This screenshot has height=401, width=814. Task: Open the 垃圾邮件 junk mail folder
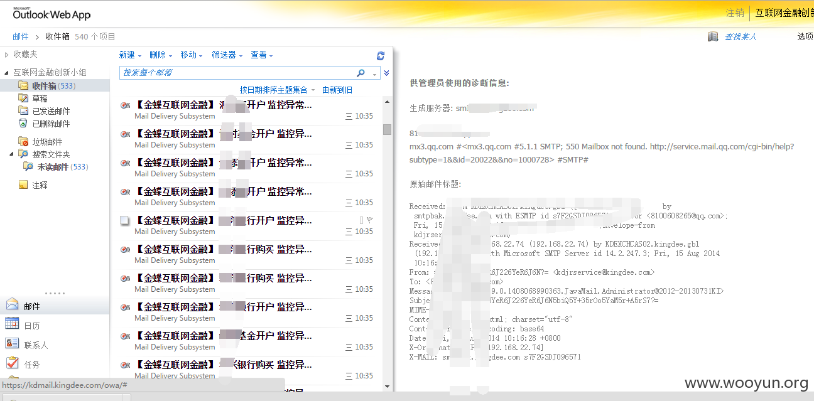click(x=47, y=142)
